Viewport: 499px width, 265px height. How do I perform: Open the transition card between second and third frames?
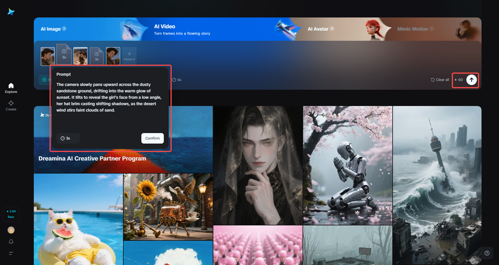click(97, 56)
